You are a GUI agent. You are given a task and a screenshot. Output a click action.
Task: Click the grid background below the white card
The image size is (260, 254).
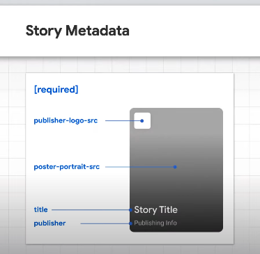click(130, 249)
